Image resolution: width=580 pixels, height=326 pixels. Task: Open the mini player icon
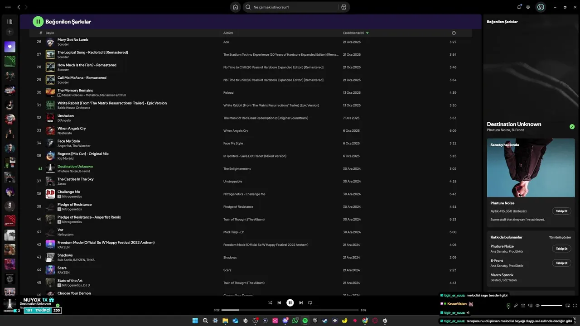point(567,306)
